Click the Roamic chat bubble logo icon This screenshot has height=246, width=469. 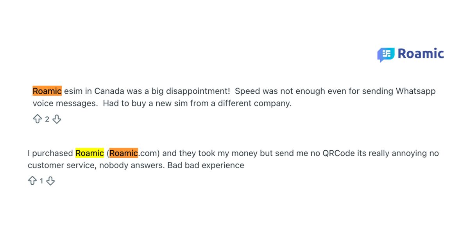click(x=386, y=54)
